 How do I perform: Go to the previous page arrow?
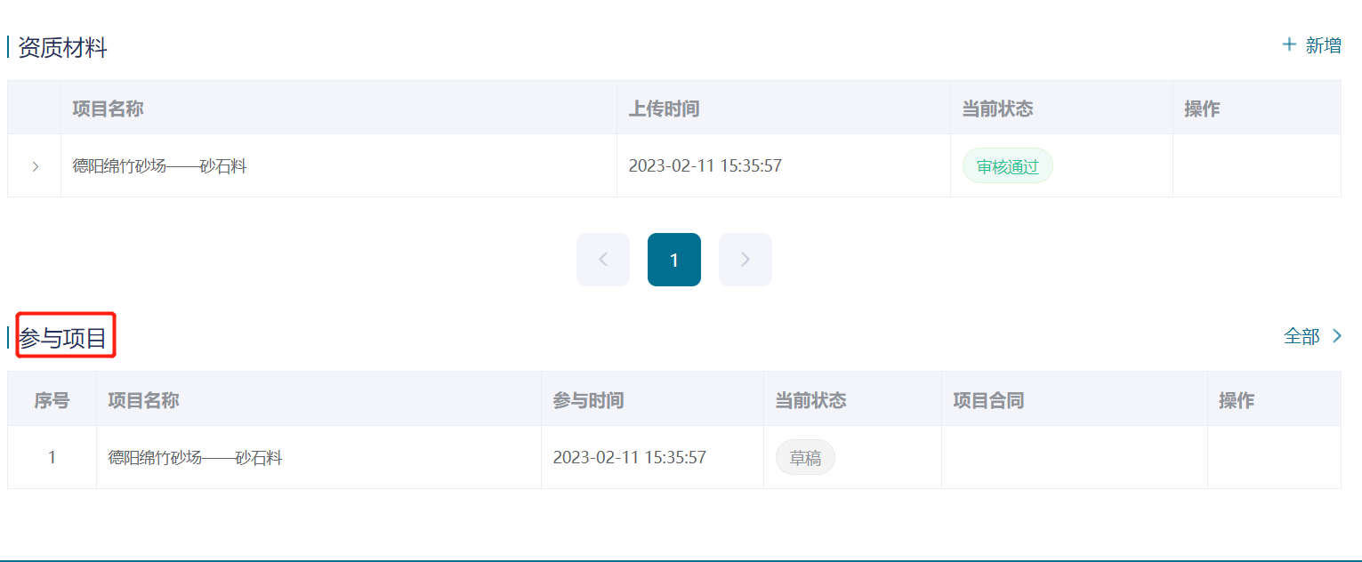[x=603, y=260]
